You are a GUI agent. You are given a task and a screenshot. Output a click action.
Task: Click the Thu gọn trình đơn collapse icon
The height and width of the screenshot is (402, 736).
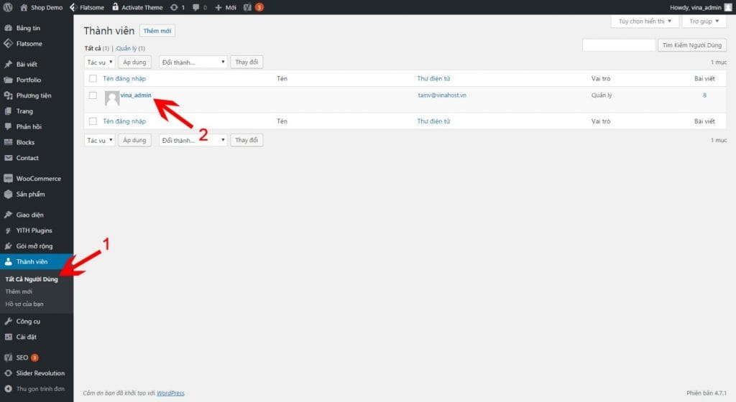click(8, 389)
